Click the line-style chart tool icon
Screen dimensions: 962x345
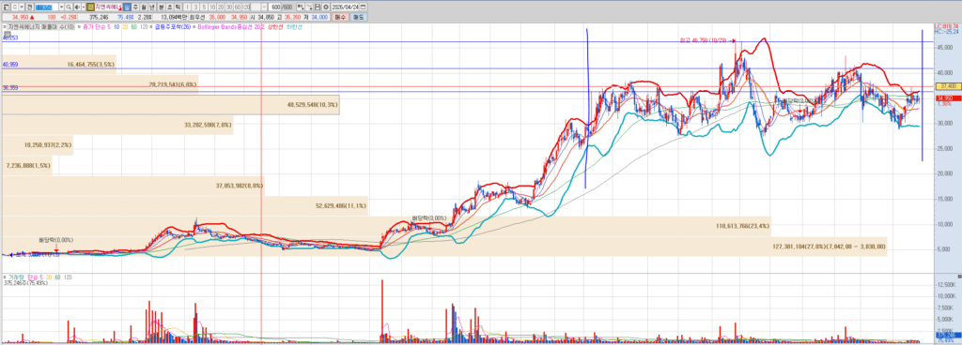309,7
